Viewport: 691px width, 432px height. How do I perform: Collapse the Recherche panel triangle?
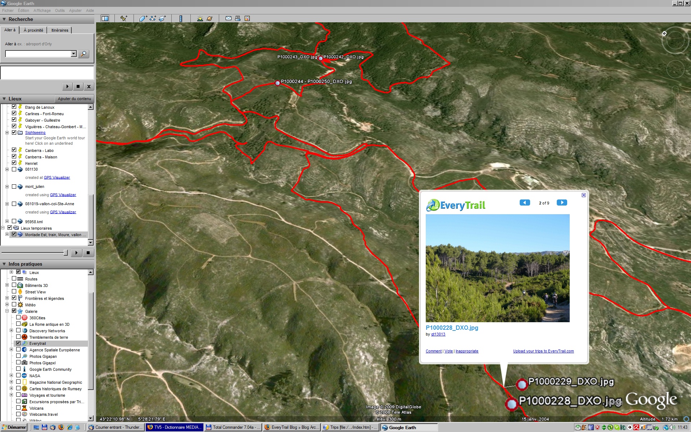pyautogui.click(x=4, y=19)
